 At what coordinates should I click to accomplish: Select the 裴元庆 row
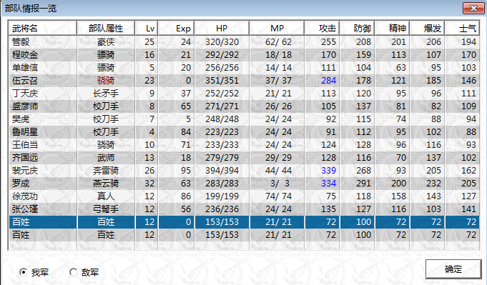click(x=244, y=171)
